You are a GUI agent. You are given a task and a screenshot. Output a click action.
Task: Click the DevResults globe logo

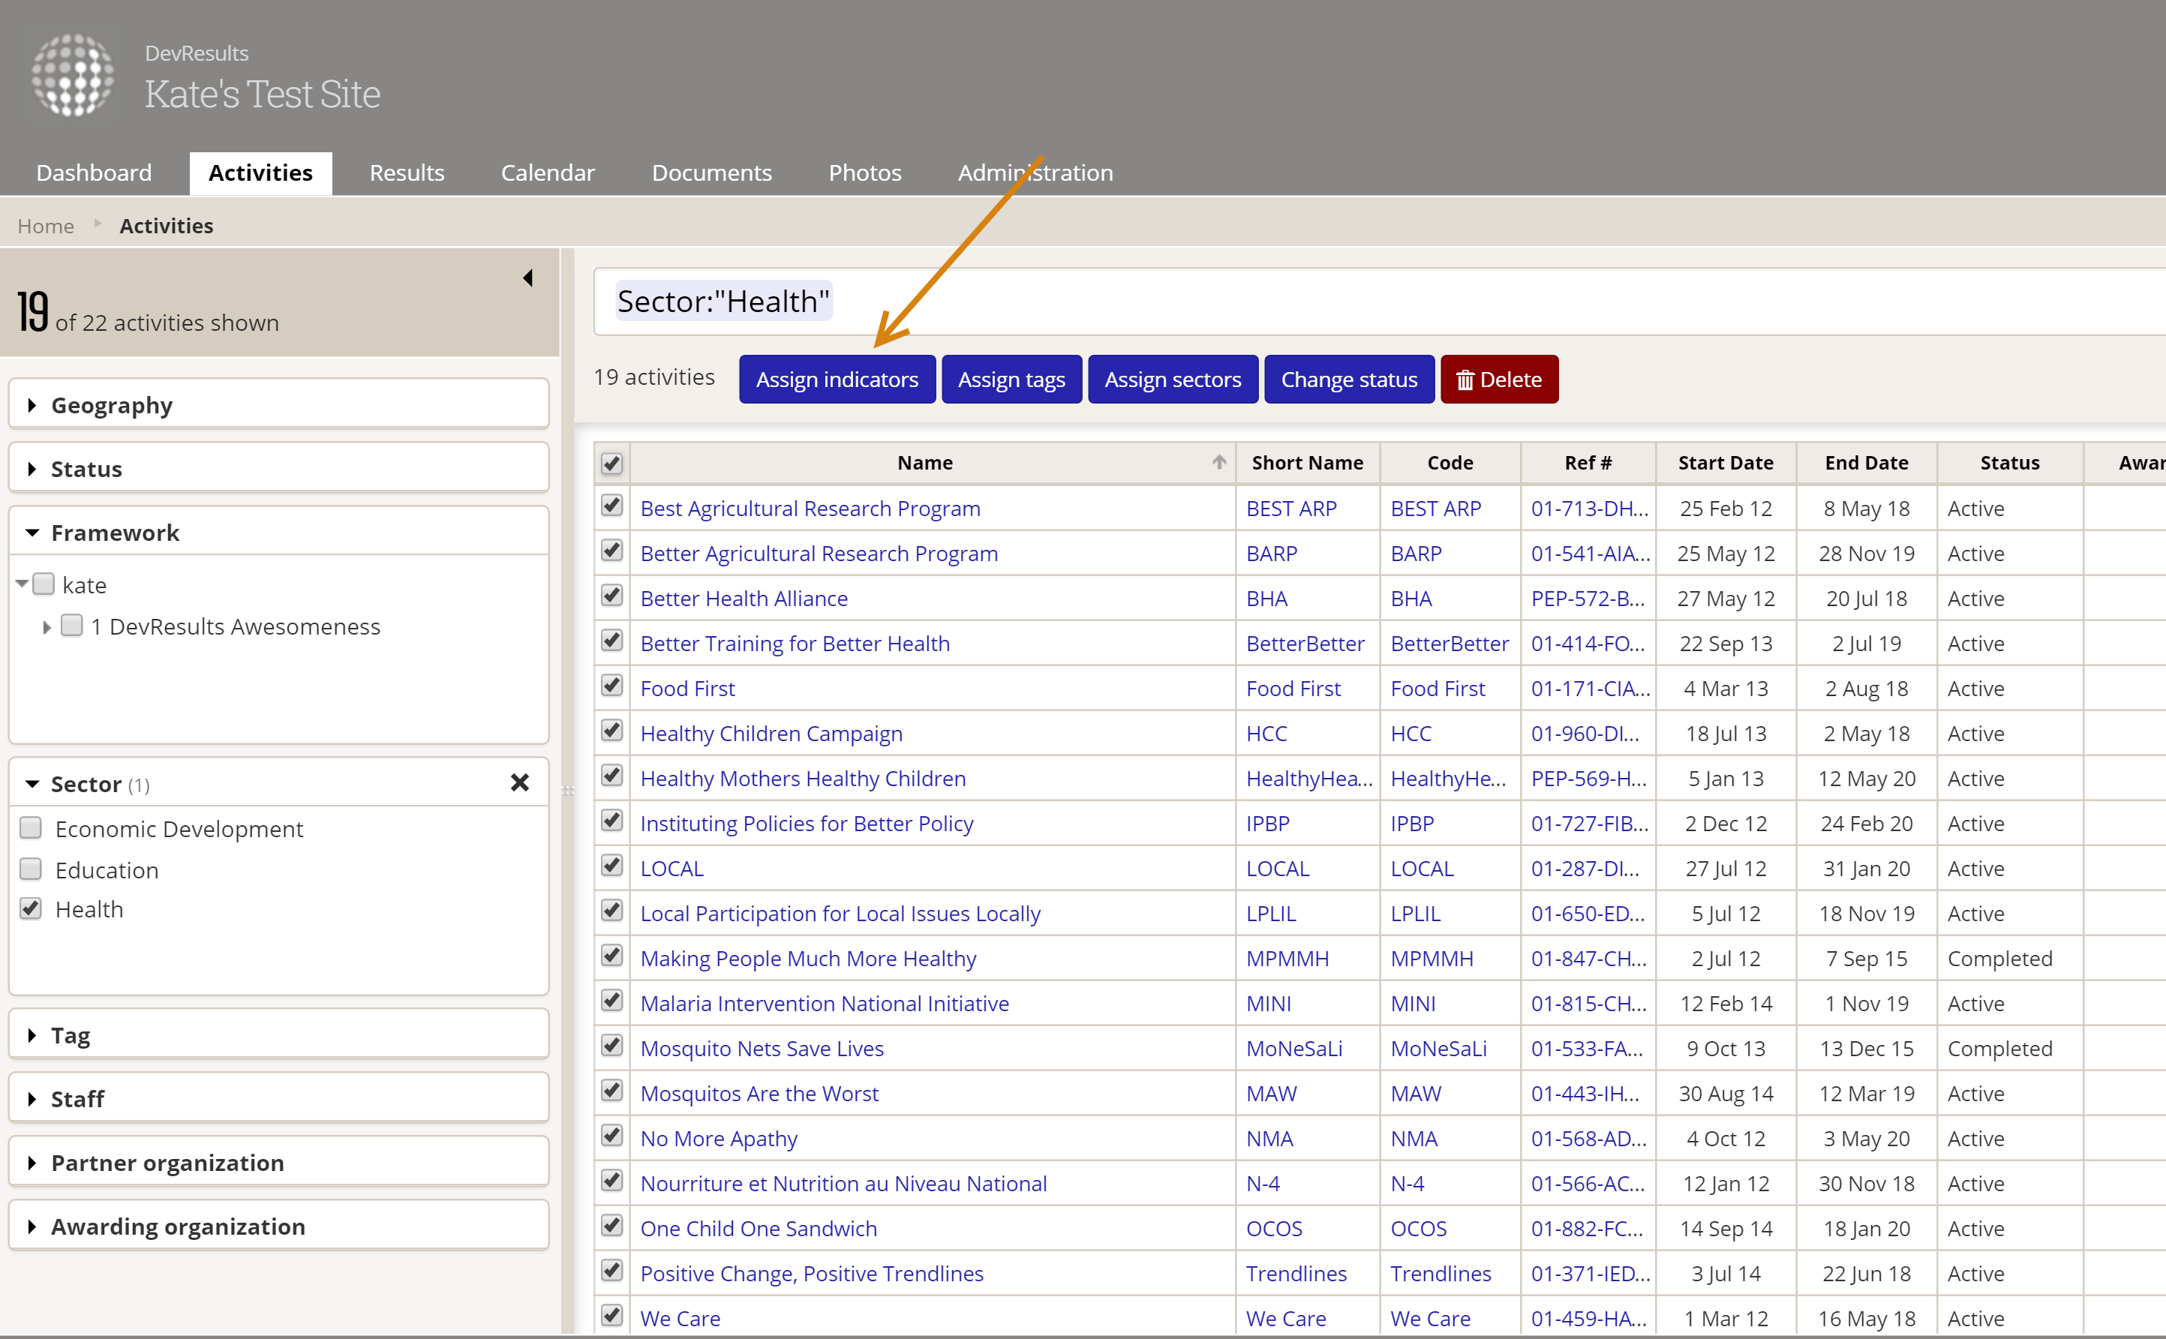(73, 75)
